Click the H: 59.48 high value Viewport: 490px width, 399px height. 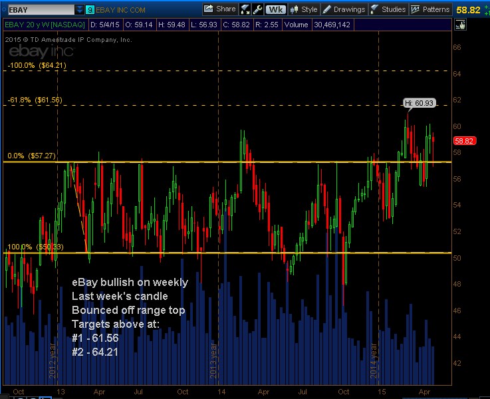pyautogui.click(x=172, y=25)
